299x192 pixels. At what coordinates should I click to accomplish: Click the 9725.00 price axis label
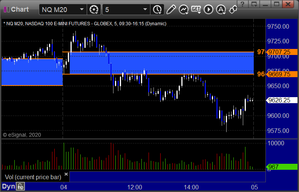278,41
